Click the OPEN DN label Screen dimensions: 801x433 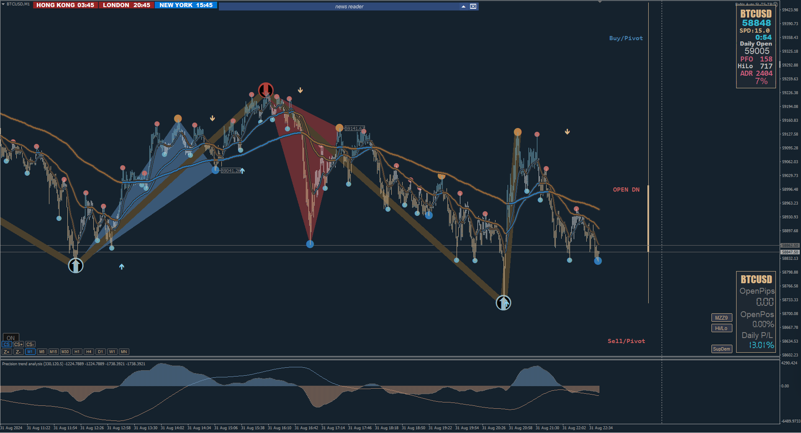click(x=626, y=190)
